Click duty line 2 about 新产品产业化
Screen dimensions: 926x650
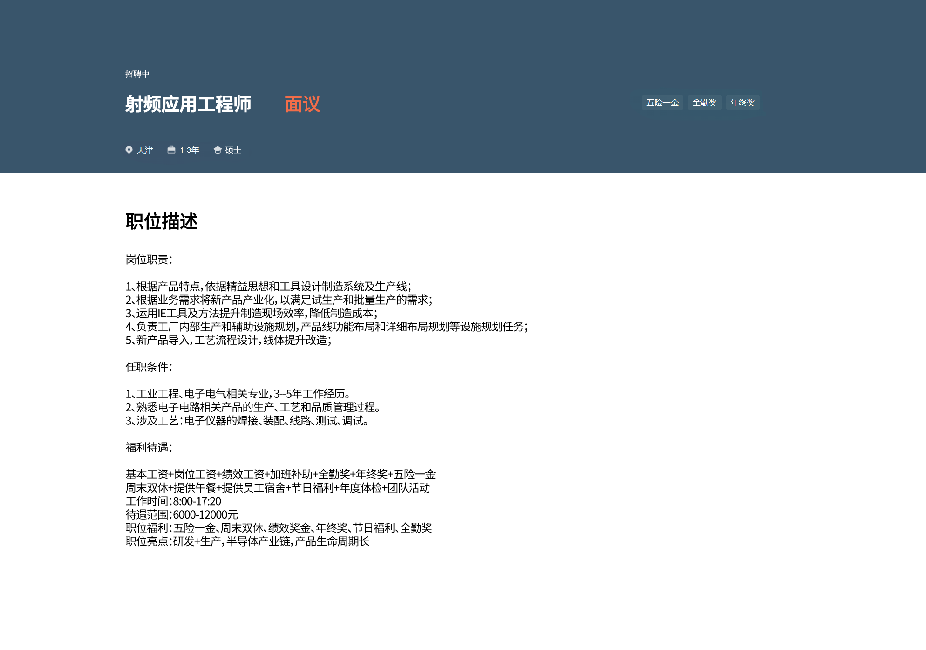pyautogui.click(x=279, y=300)
